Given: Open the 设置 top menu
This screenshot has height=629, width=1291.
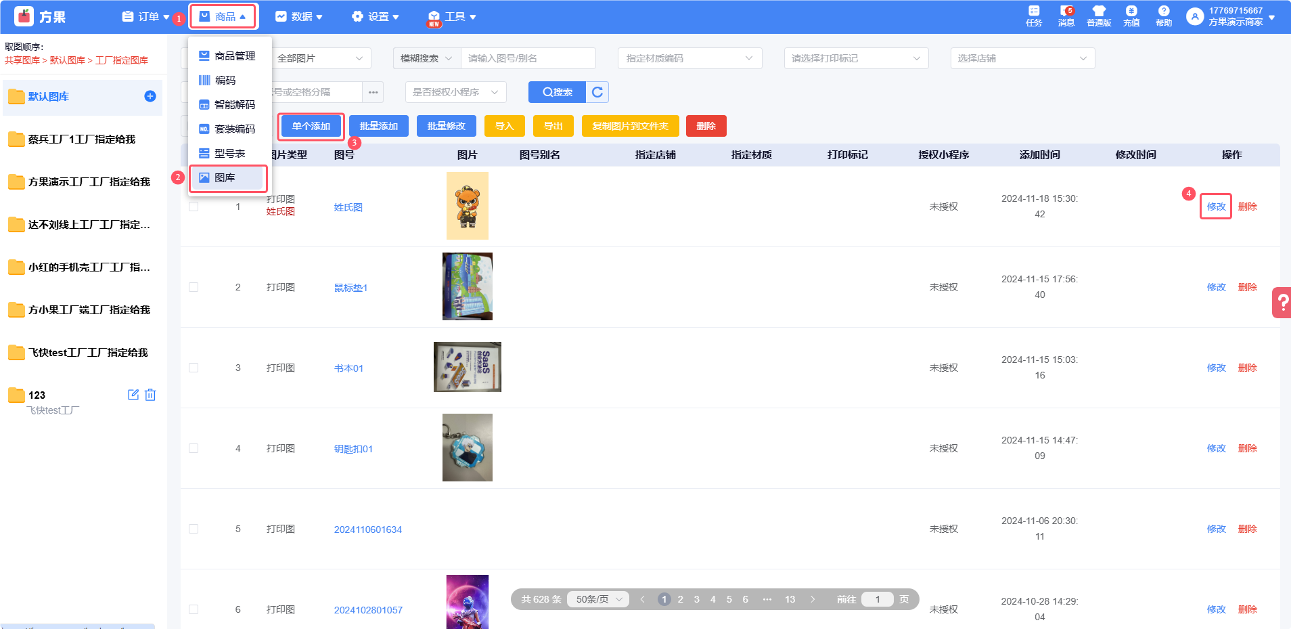Looking at the screenshot, I should (x=376, y=16).
